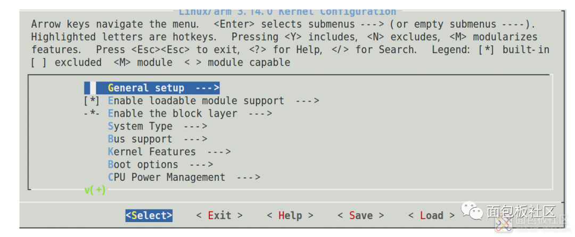This screenshot has width=575, height=237.
Task: Click the -*- marker for block layer
Action: point(92,113)
